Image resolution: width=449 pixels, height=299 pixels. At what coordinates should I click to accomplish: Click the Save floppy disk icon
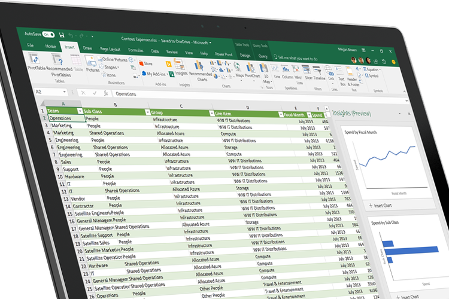pos(62,35)
